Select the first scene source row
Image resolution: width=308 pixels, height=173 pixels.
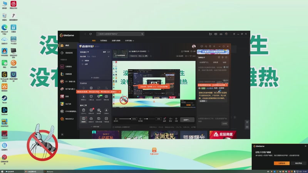[95, 61]
